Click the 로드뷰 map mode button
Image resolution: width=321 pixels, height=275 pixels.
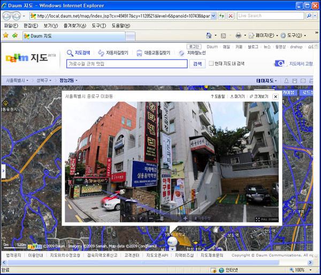(306, 93)
